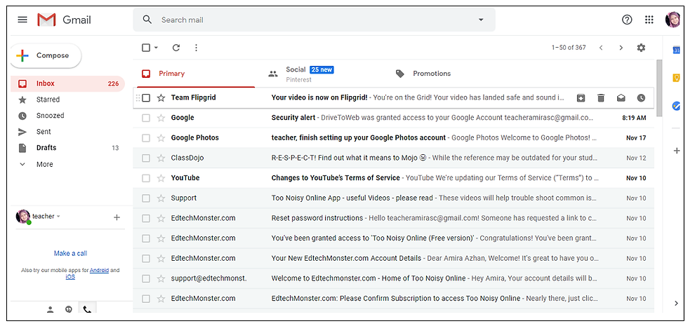Star the ClassDojo email

pyautogui.click(x=161, y=158)
